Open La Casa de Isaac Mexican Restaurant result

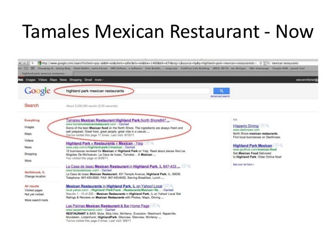(x=123, y=166)
